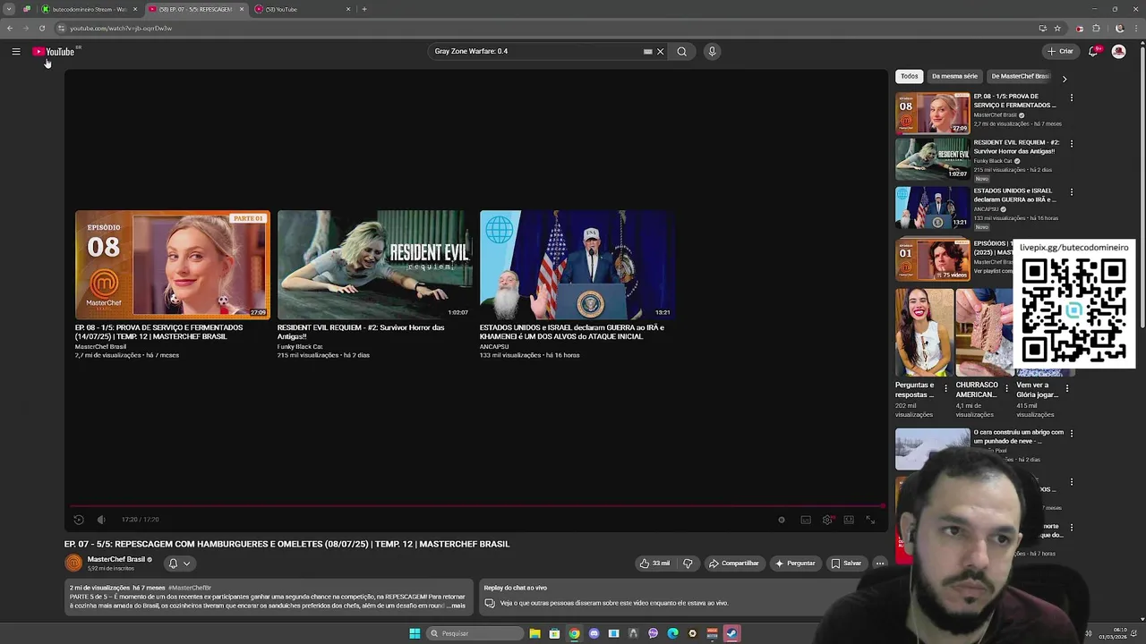The image size is (1146, 644).
Task: Show more filter chips with right arrow
Action: point(1065,78)
